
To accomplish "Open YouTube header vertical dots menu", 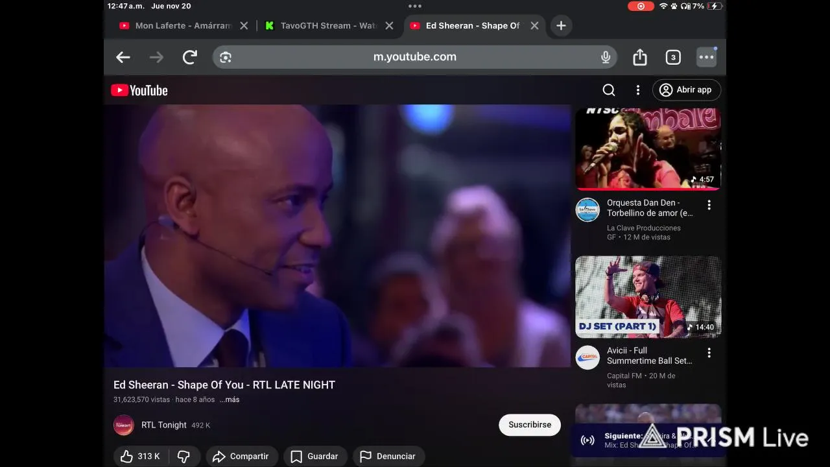I will 638,90.
